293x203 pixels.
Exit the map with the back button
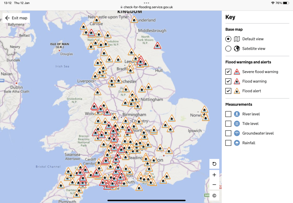(16, 18)
